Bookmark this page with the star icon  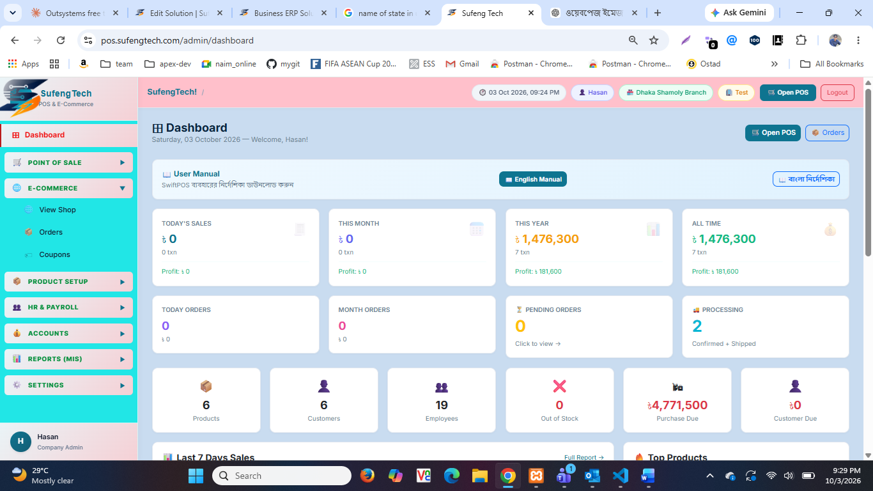point(654,40)
